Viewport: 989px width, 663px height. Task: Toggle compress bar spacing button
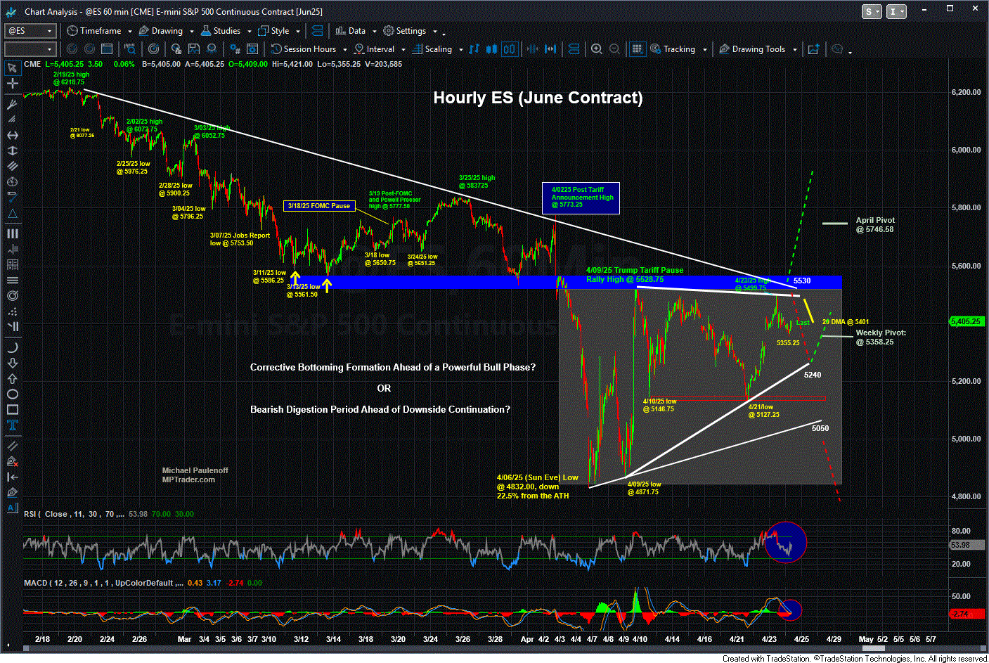coord(533,49)
